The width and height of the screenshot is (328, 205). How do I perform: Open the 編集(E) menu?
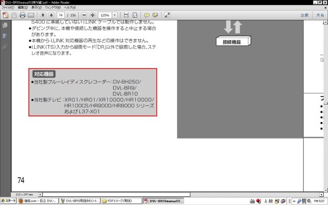point(23,8)
